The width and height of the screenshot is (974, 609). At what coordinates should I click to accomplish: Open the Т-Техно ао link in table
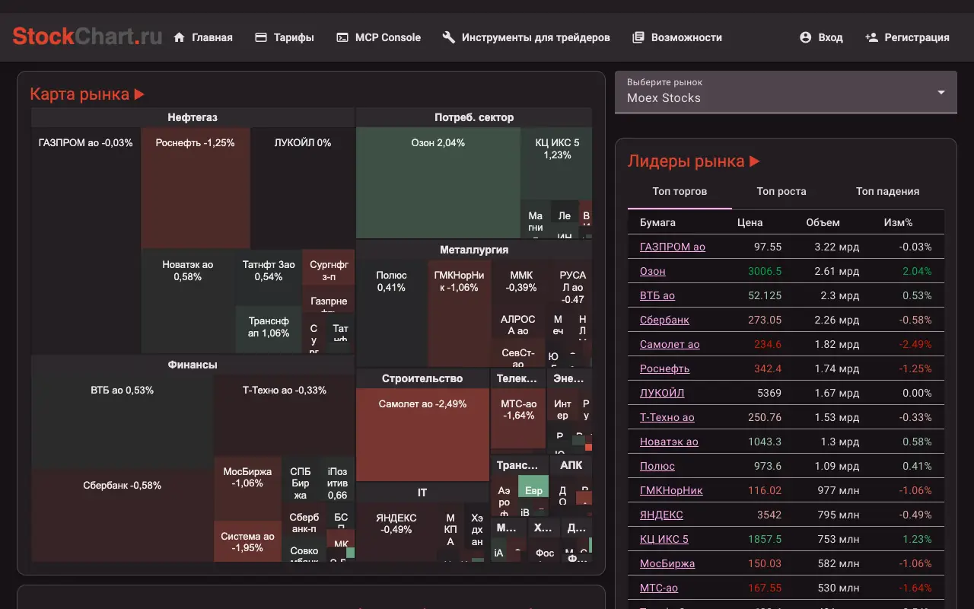[667, 417]
